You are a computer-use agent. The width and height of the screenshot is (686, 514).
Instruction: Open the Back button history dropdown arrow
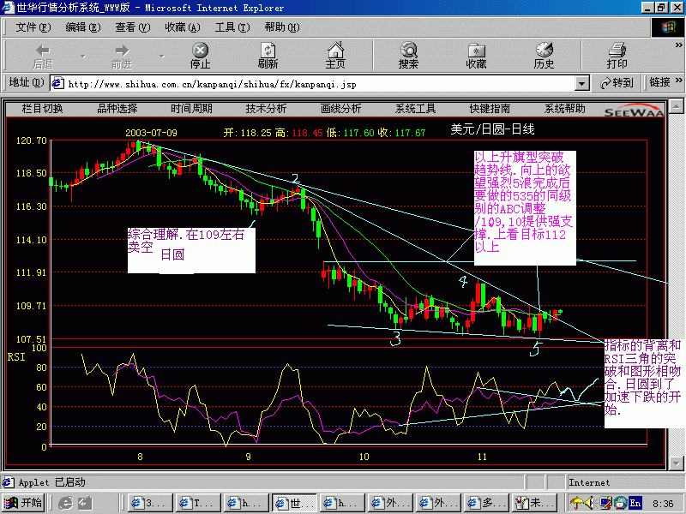(x=83, y=57)
